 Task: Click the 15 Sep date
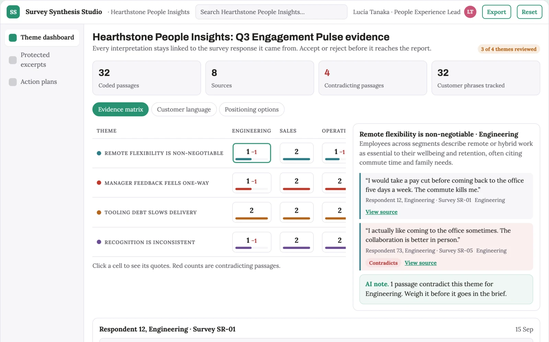tap(524, 329)
